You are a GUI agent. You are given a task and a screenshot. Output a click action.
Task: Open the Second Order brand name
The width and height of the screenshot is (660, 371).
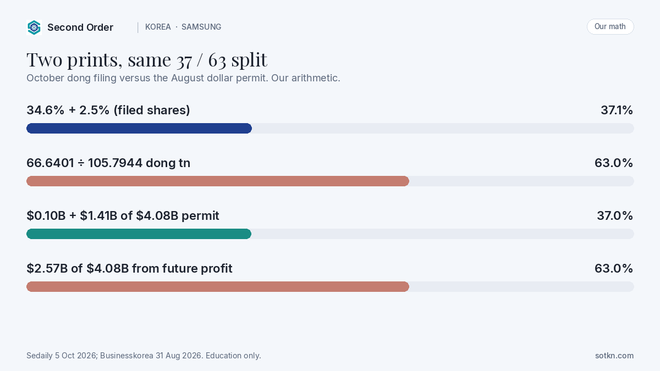(80, 27)
